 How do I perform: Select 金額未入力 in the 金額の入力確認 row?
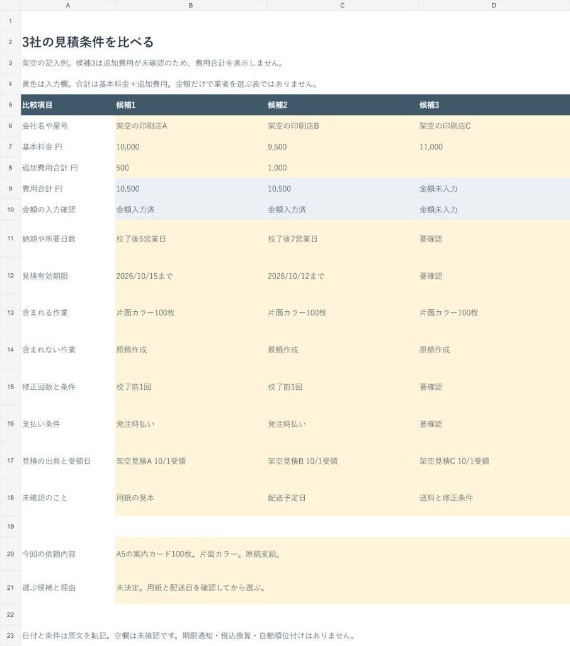pos(494,209)
